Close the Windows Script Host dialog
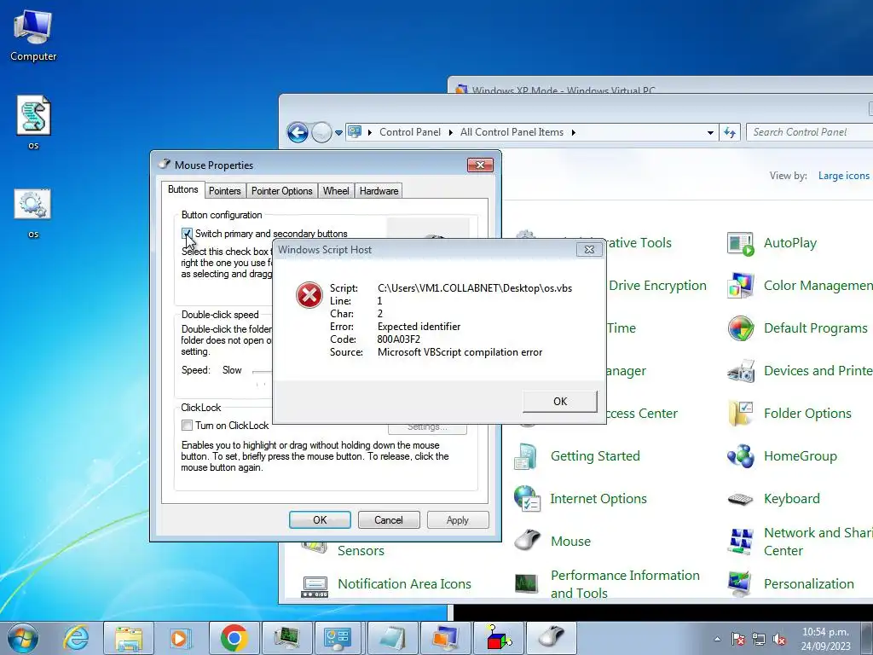The width and height of the screenshot is (873, 655). (x=589, y=250)
